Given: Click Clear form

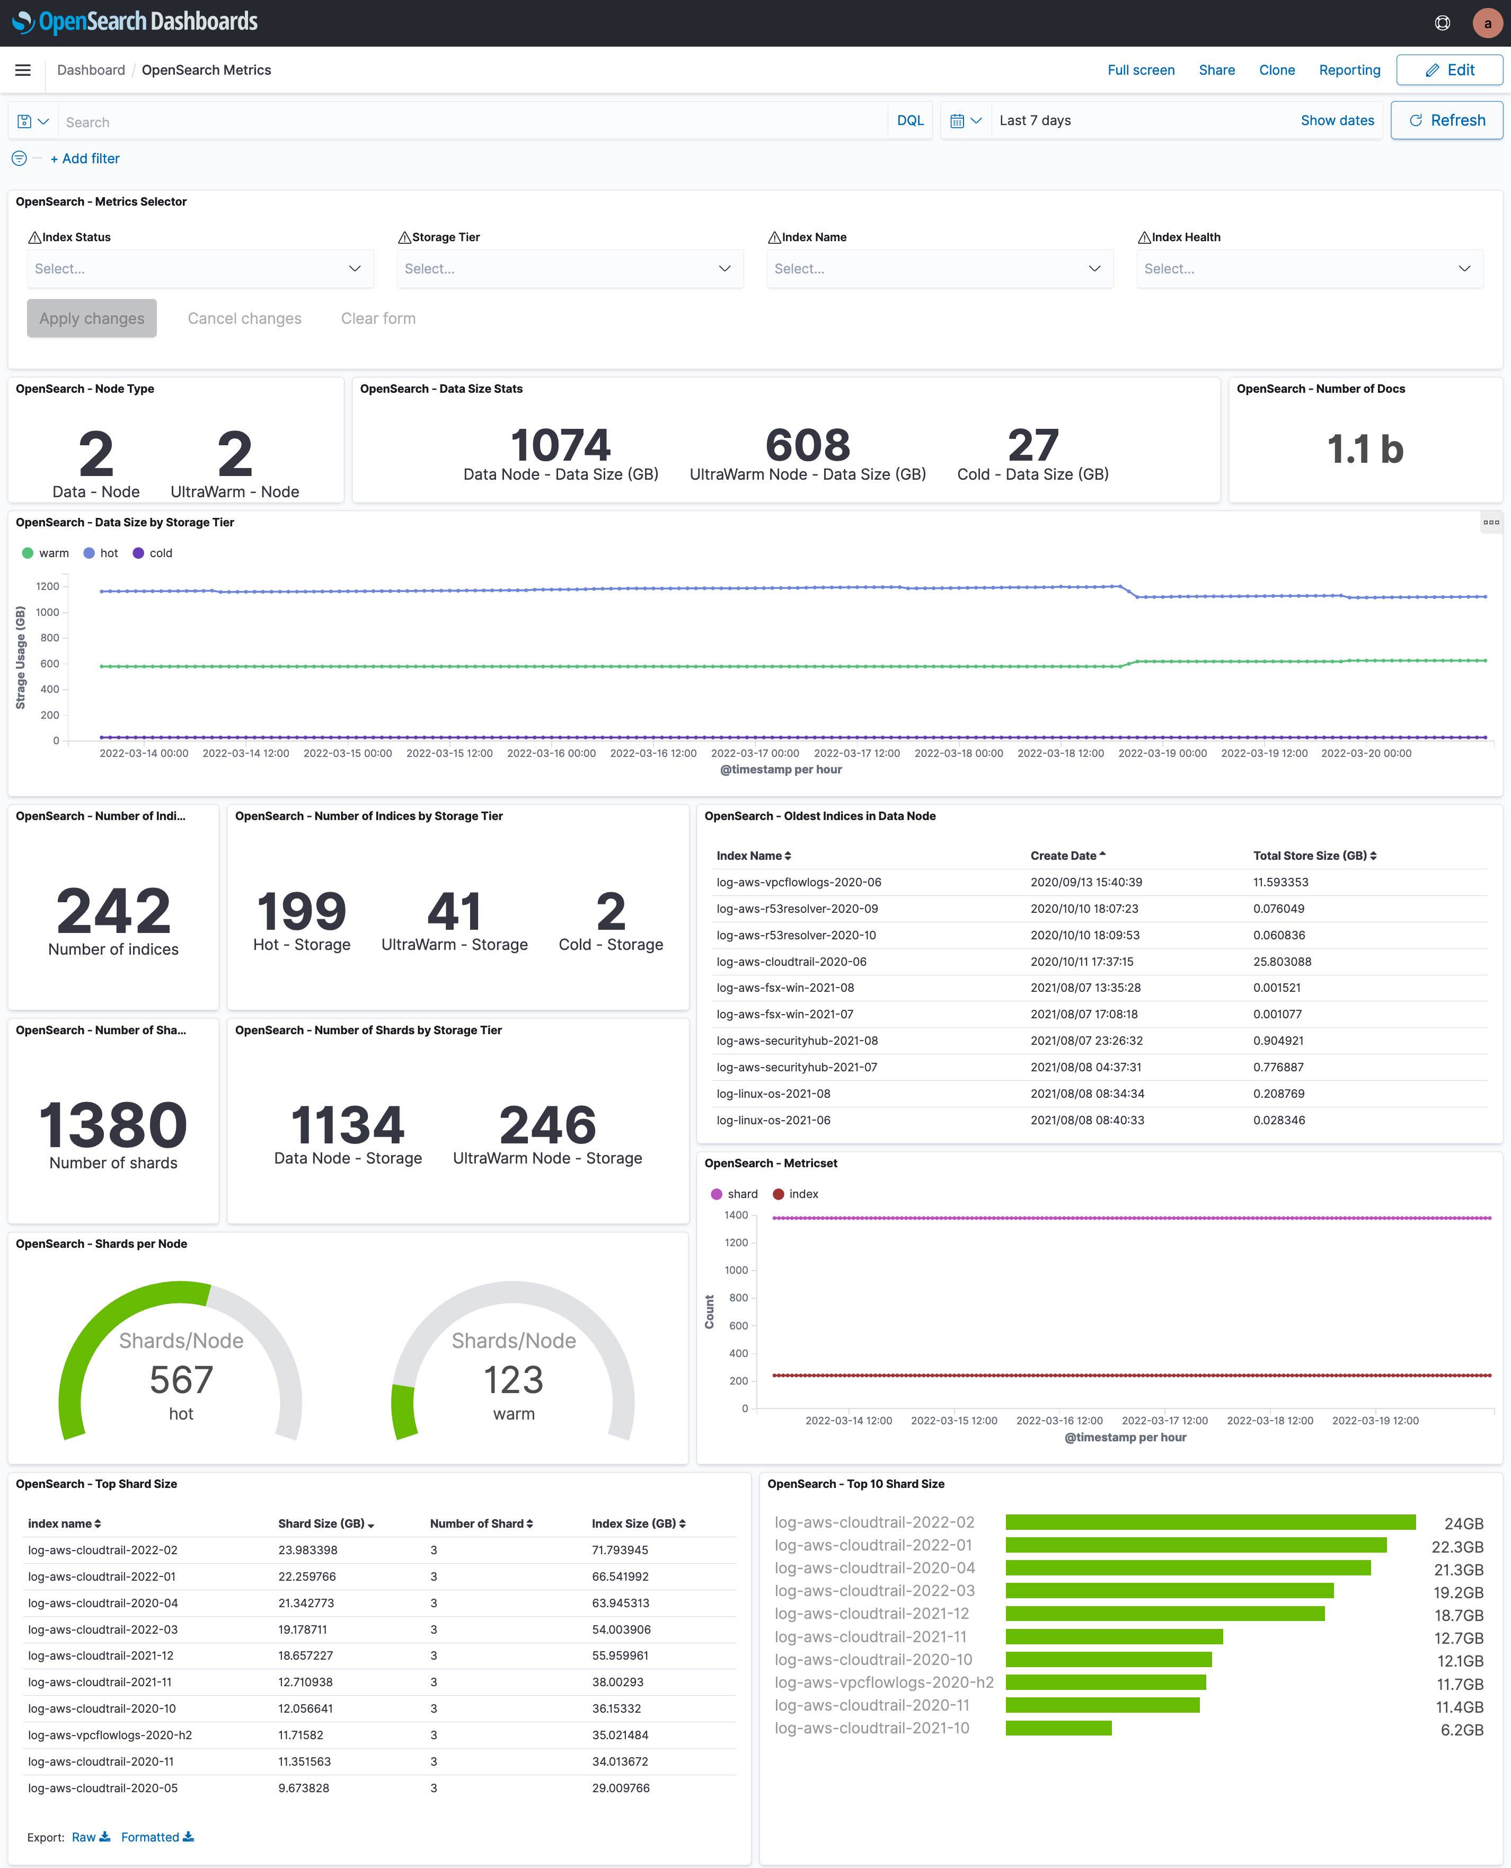Looking at the screenshot, I should click(x=378, y=319).
